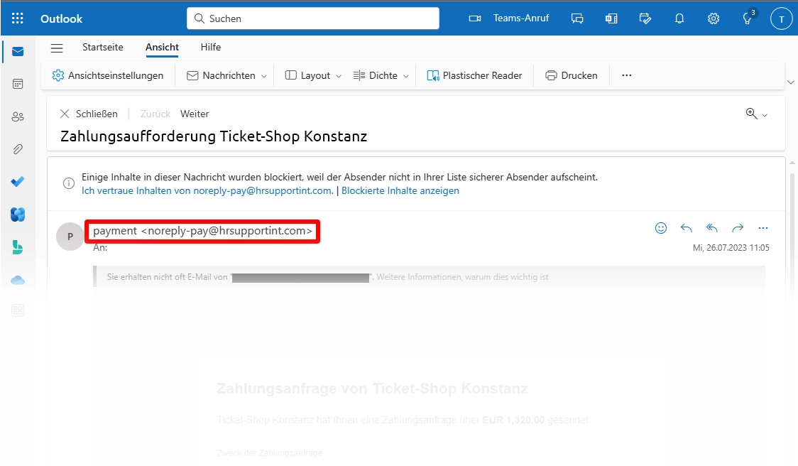798x466 pixels.
Task: Reply to the message
Action: pyautogui.click(x=686, y=228)
